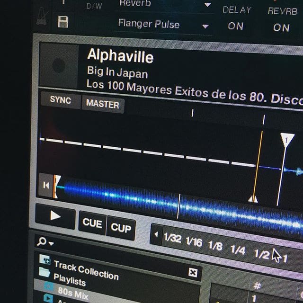Viewport: 303px width, 303px height.
Task: Set loop size to 1/4
Action: click(238, 250)
